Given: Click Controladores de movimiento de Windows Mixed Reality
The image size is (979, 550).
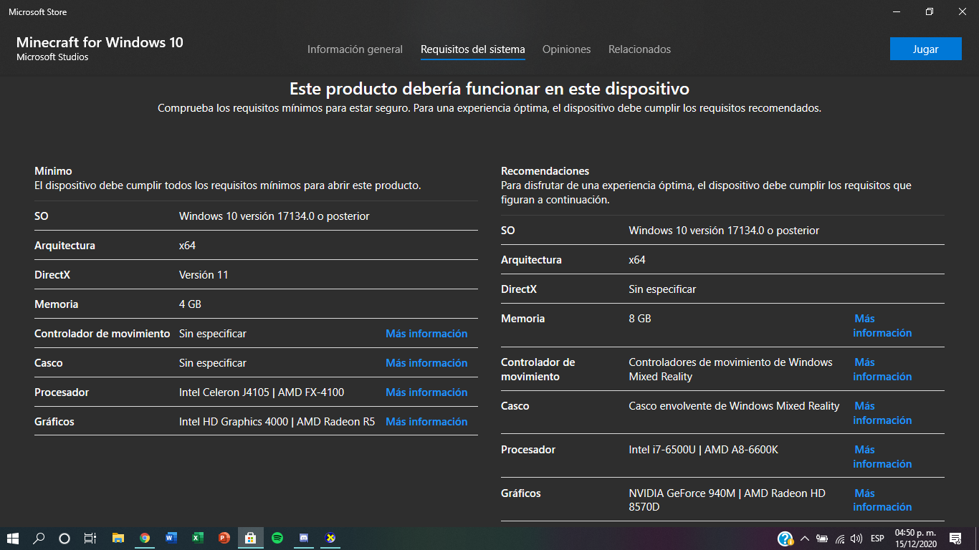Looking at the screenshot, I should (730, 370).
